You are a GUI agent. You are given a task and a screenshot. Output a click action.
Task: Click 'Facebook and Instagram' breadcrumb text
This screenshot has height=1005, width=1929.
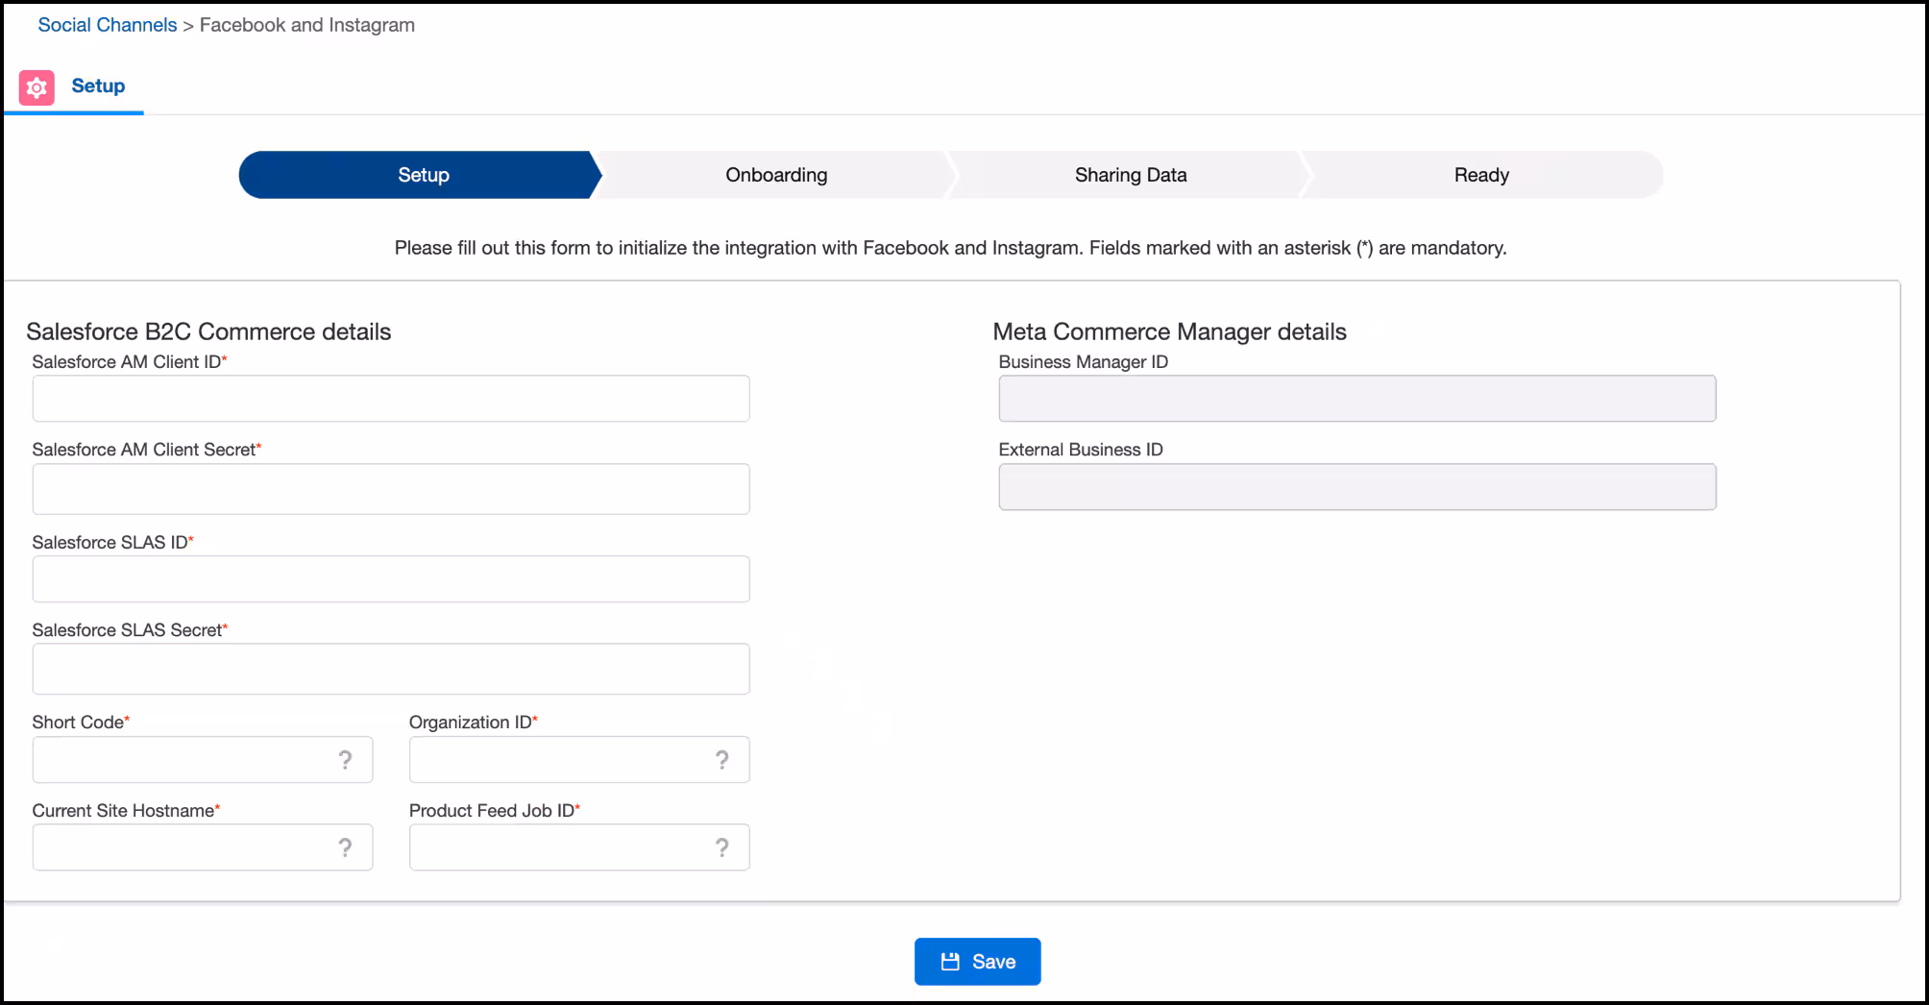click(x=307, y=25)
